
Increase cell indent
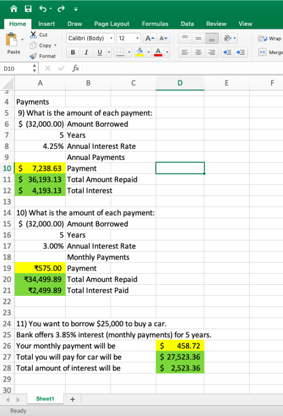pyautogui.click(x=241, y=53)
